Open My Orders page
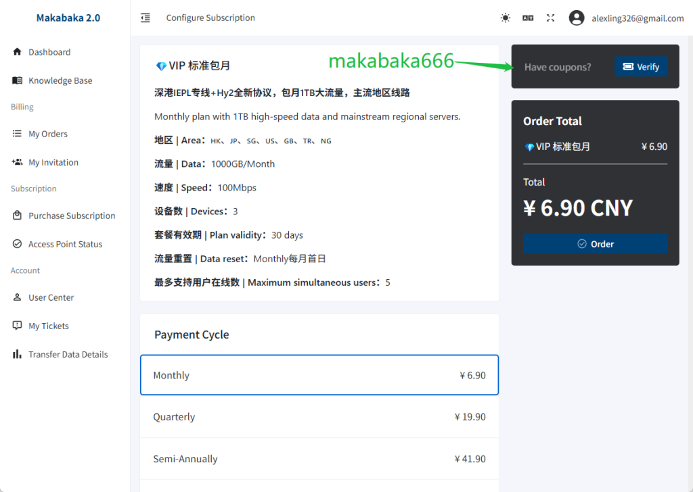 [x=48, y=134]
